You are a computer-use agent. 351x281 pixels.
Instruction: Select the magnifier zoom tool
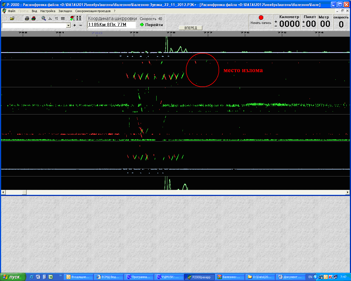(x=44, y=18)
